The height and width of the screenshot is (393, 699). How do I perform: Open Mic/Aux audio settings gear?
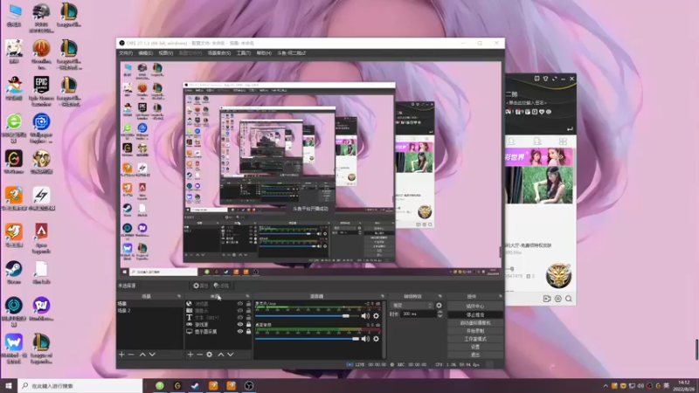click(x=377, y=316)
